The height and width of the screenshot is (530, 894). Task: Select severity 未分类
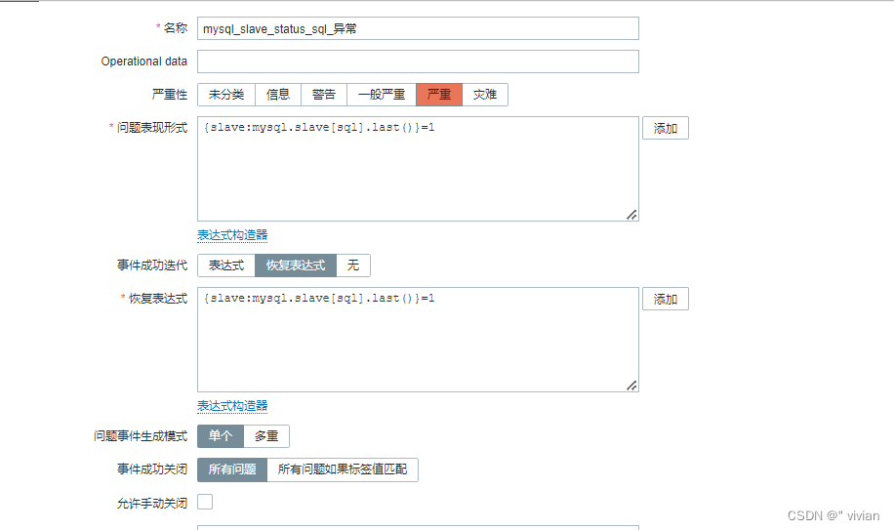pos(226,95)
